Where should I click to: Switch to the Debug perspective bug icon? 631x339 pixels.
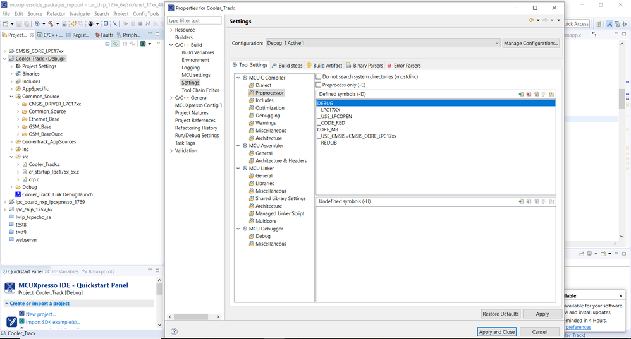pyautogui.click(x=625, y=24)
